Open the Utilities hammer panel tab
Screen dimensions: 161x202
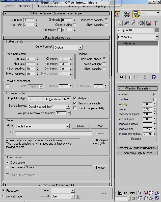pyautogui.click(x=155, y=23)
